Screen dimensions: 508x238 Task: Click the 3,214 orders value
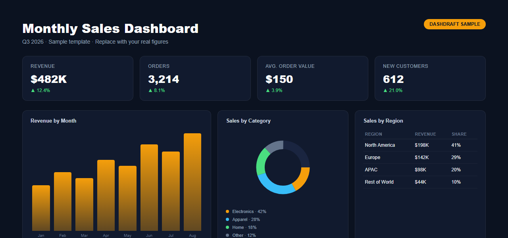click(164, 79)
